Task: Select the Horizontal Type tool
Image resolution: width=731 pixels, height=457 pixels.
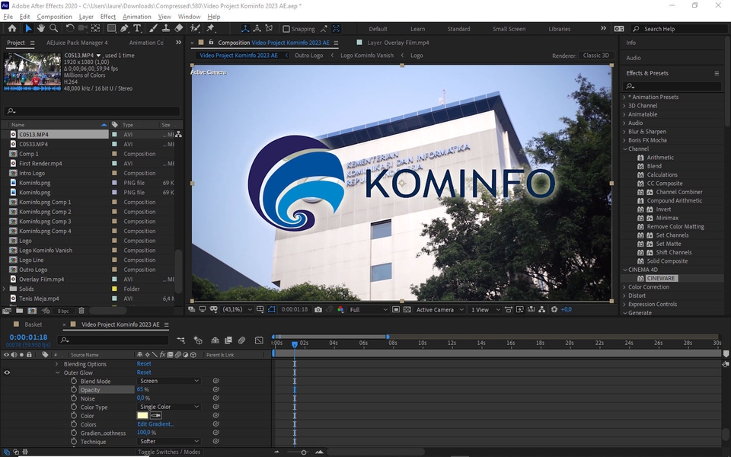Action: tap(136, 29)
